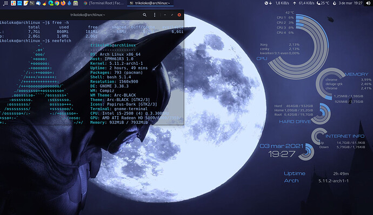Minimize the gnome-terminal window

[165, 15]
